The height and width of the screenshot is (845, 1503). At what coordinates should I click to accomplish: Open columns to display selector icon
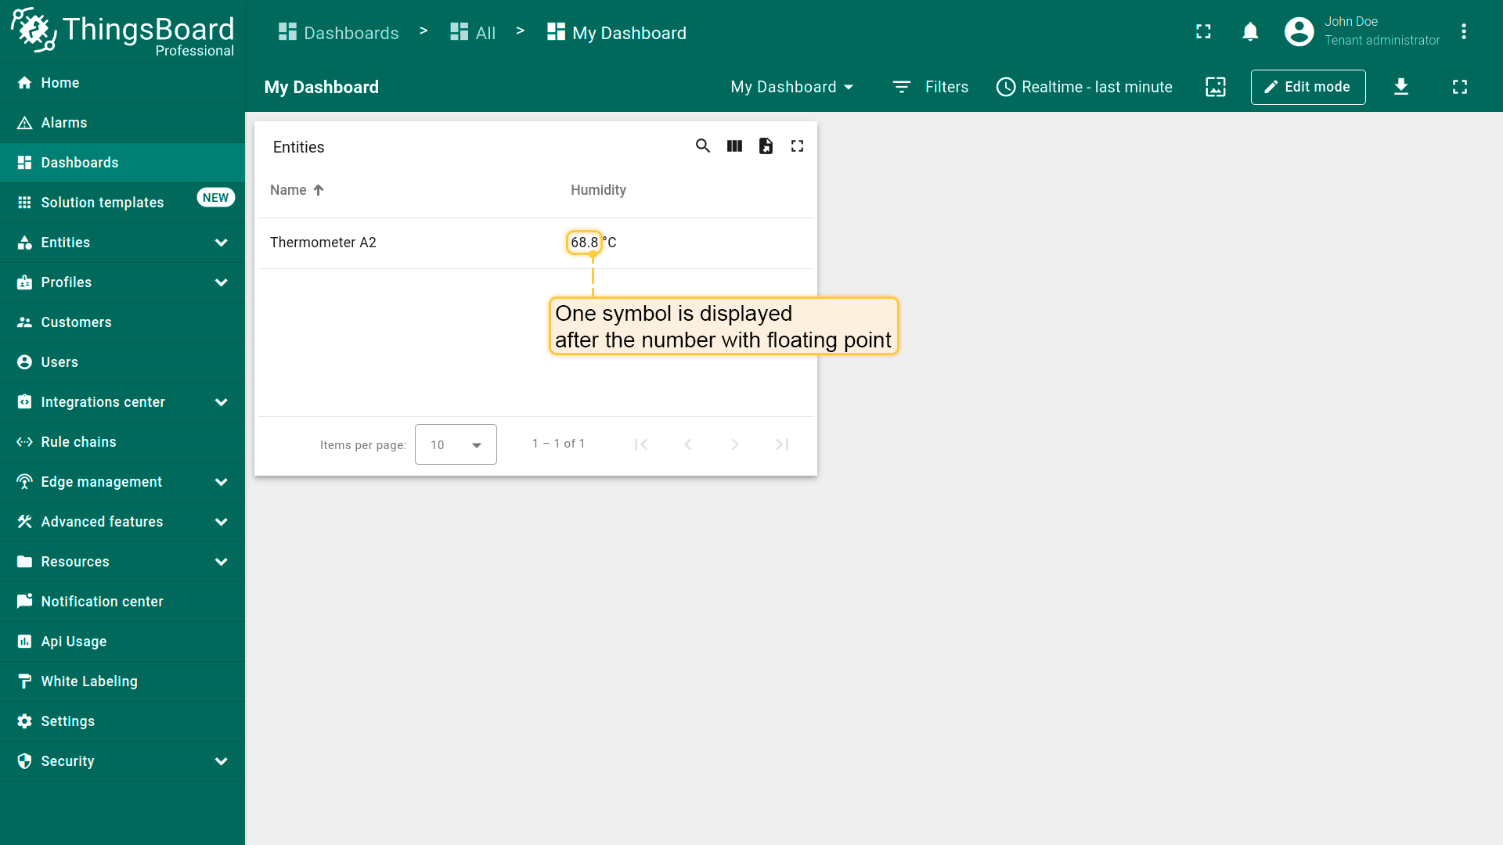pos(734,146)
